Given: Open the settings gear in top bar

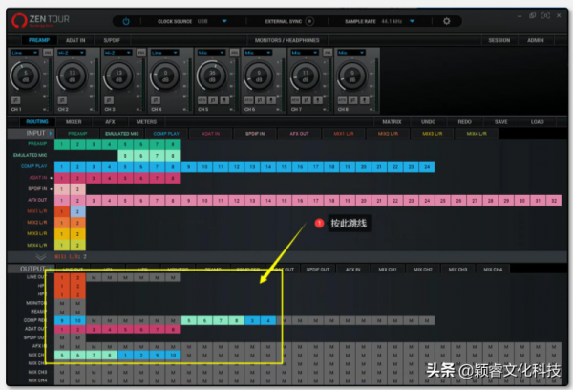Looking at the screenshot, I should click(x=446, y=21).
